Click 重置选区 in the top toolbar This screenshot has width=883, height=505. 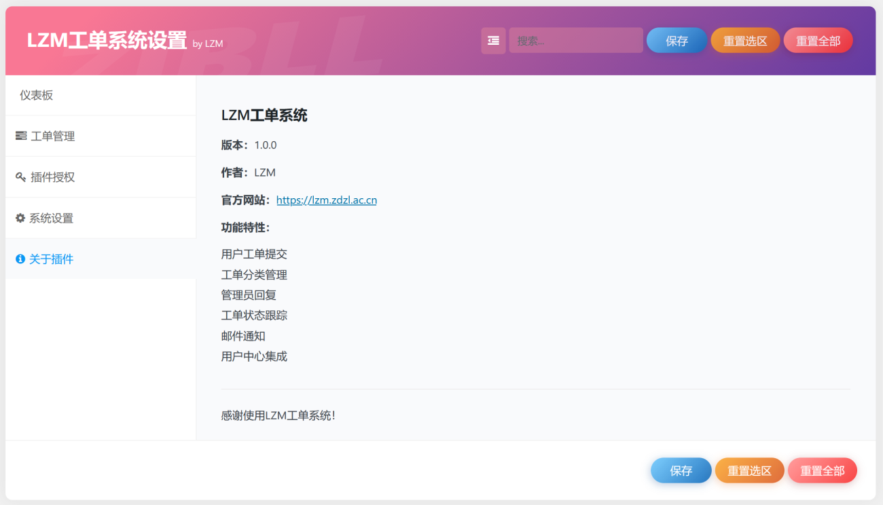click(744, 40)
